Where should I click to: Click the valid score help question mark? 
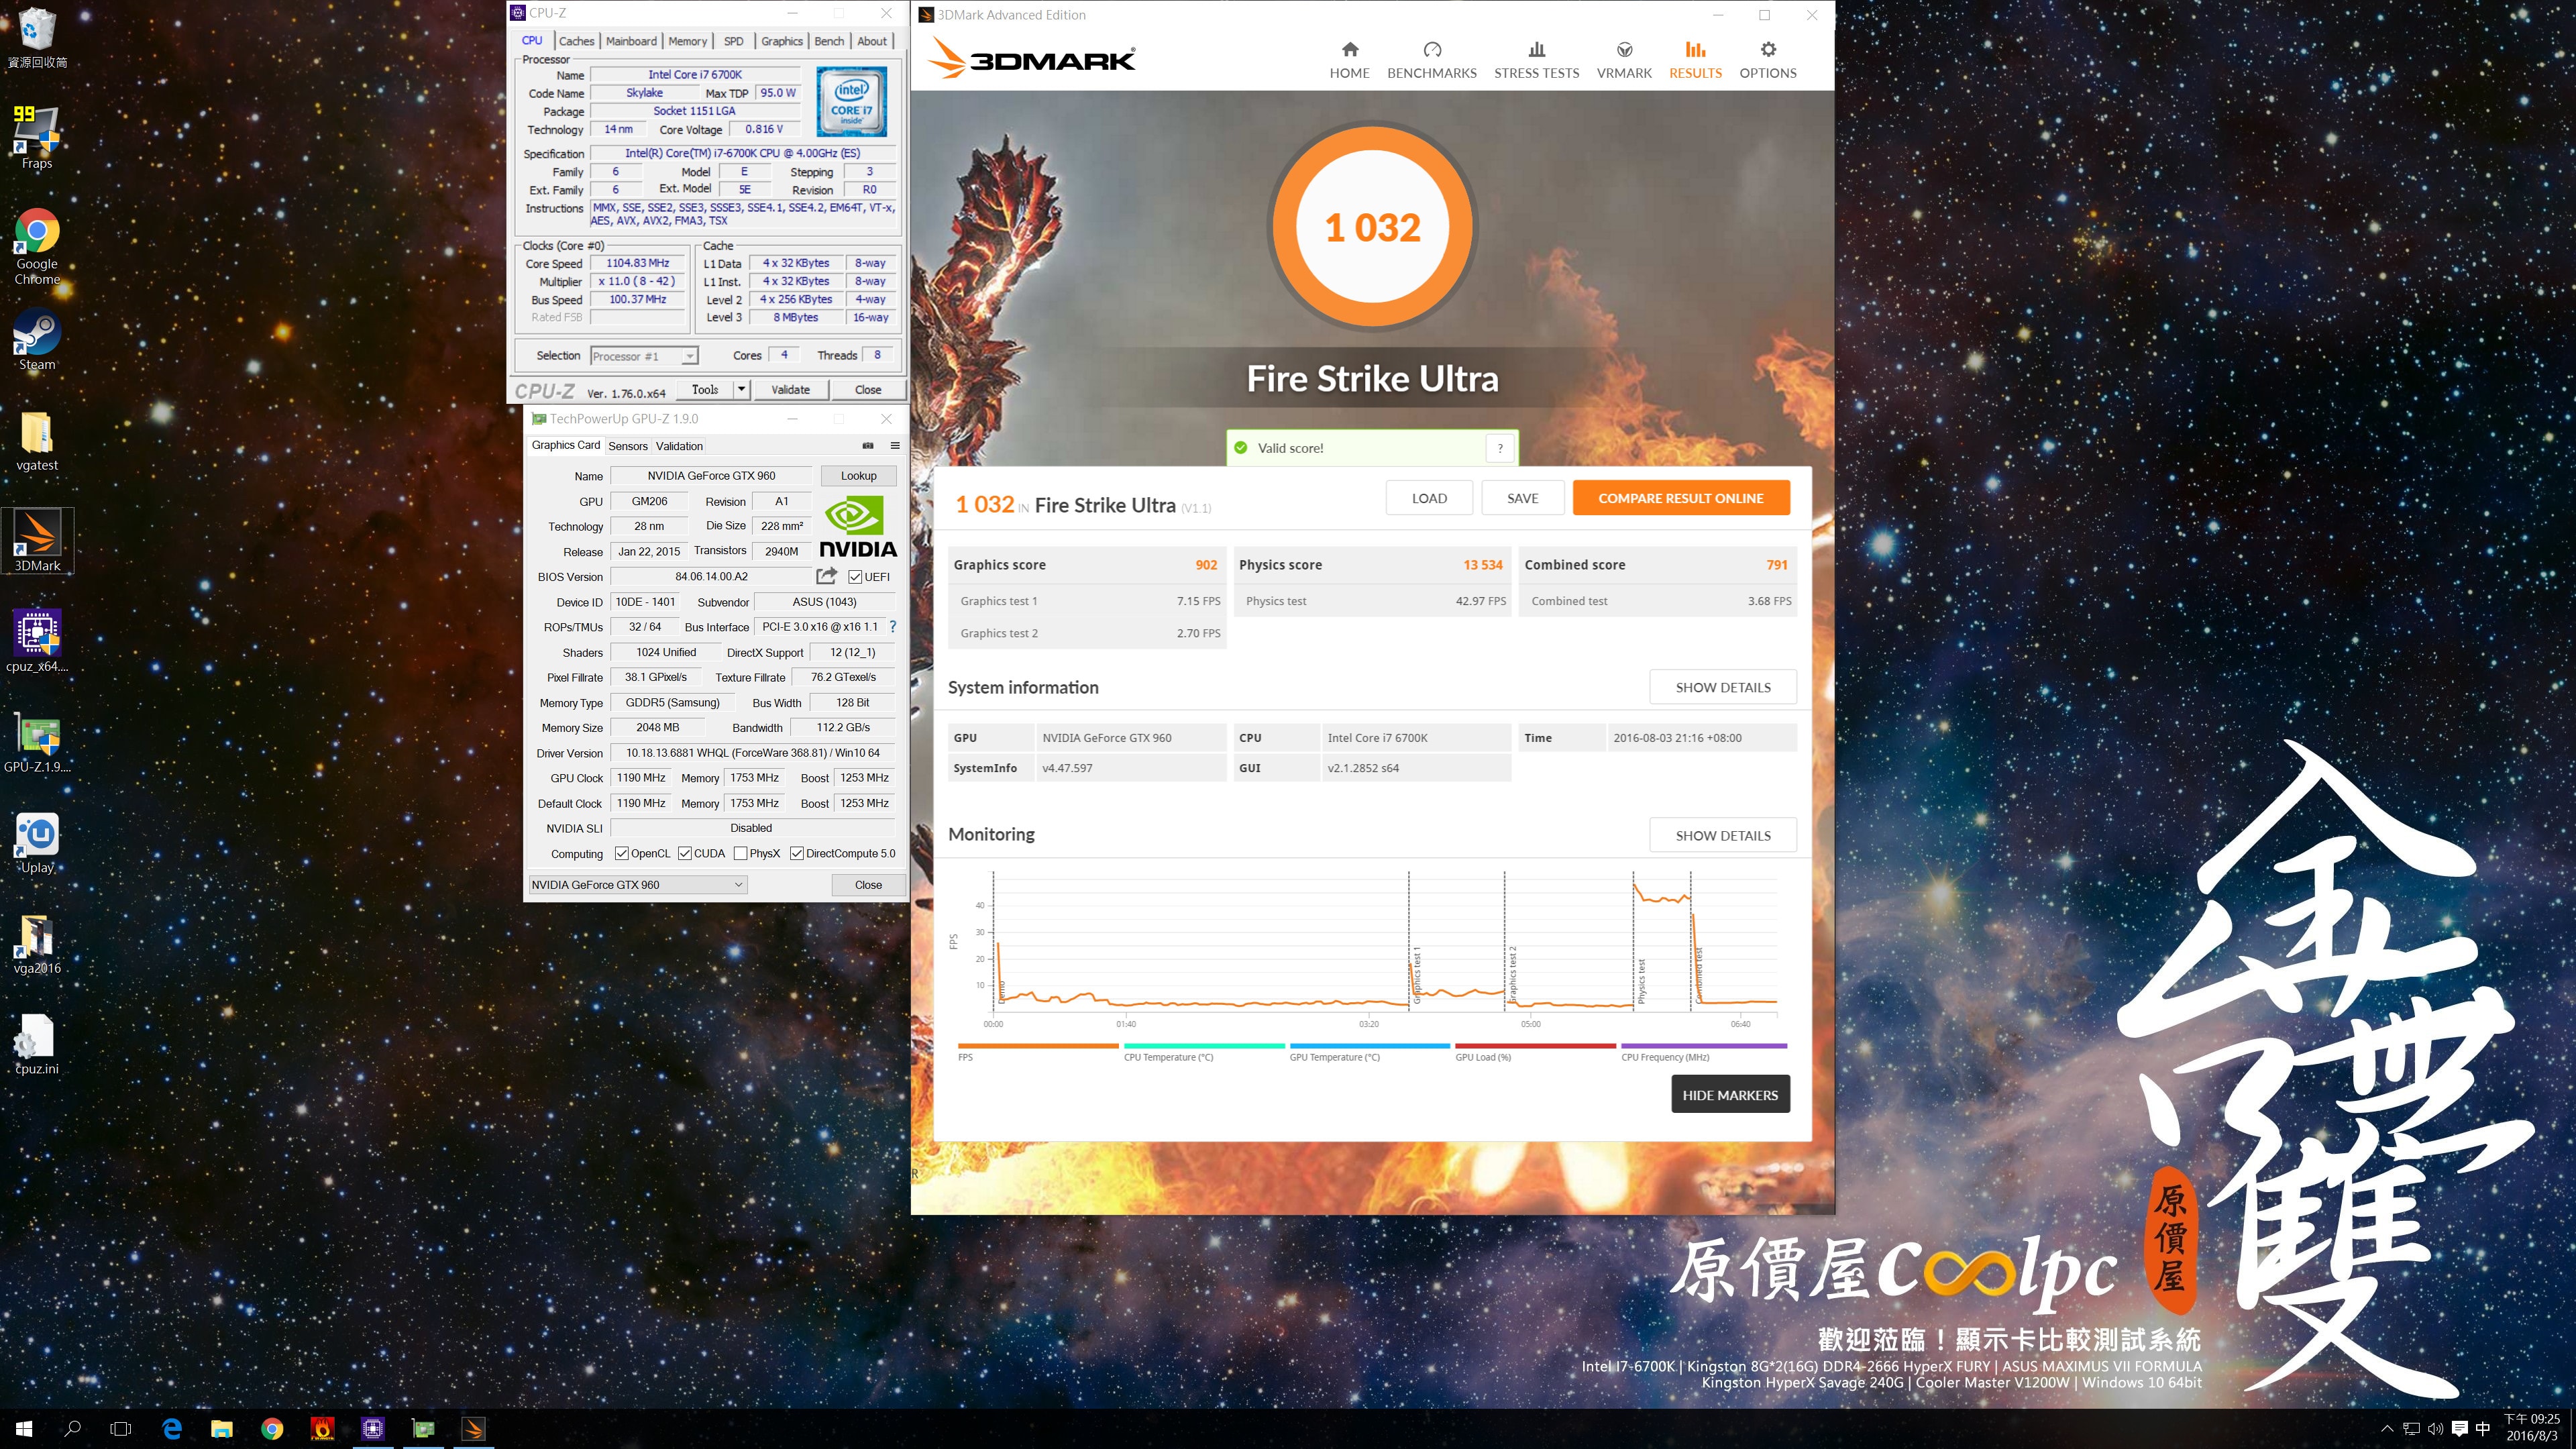pos(1499,448)
